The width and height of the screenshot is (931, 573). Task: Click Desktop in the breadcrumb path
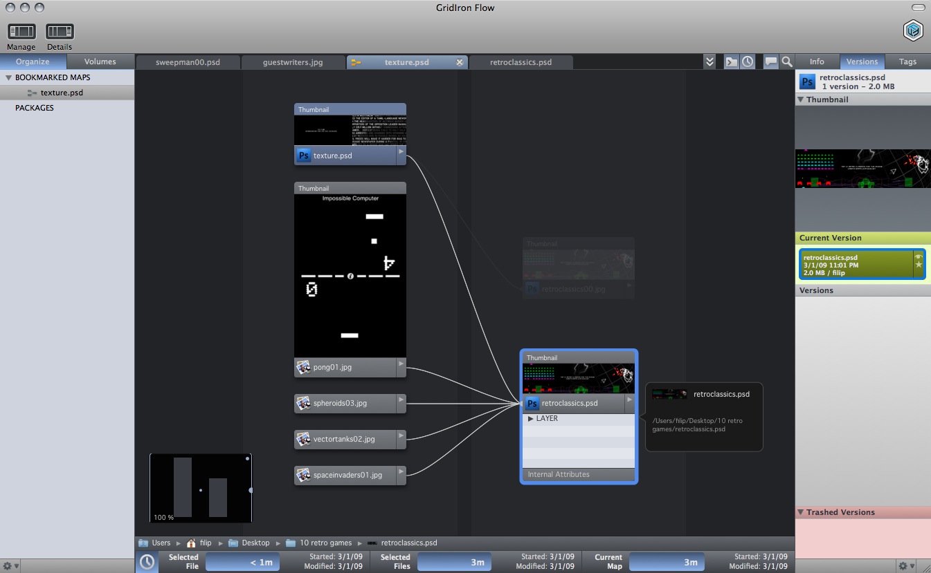tap(255, 543)
